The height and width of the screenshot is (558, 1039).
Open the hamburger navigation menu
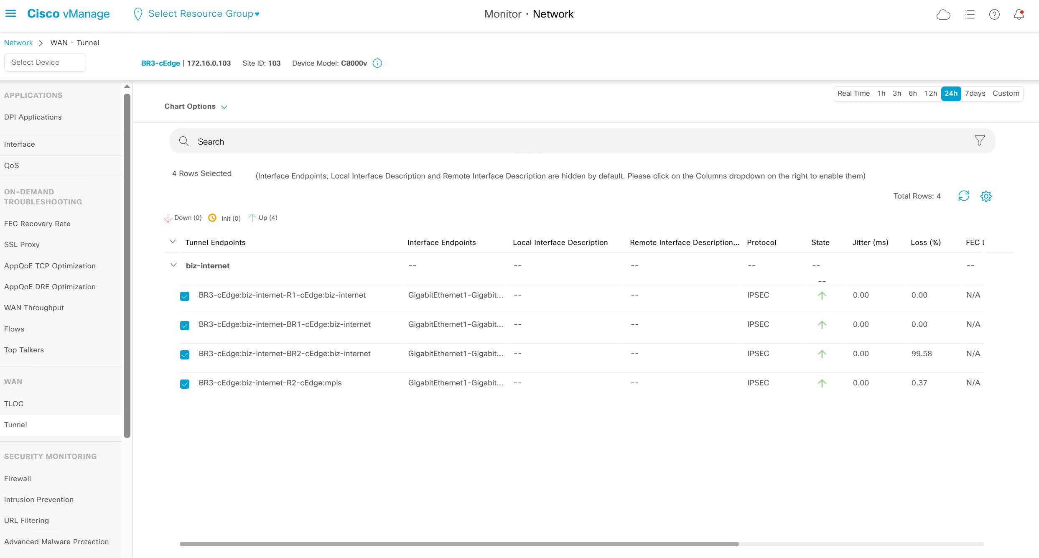click(x=10, y=14)
